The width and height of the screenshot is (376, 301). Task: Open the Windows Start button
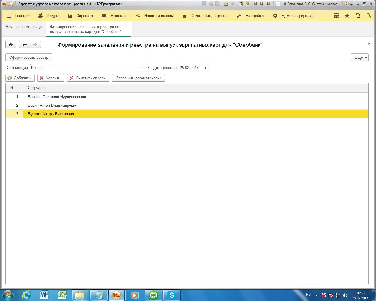(x=7, y=295)
